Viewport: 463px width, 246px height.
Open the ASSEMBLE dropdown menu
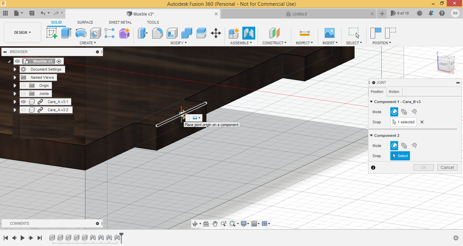[241, 43]
